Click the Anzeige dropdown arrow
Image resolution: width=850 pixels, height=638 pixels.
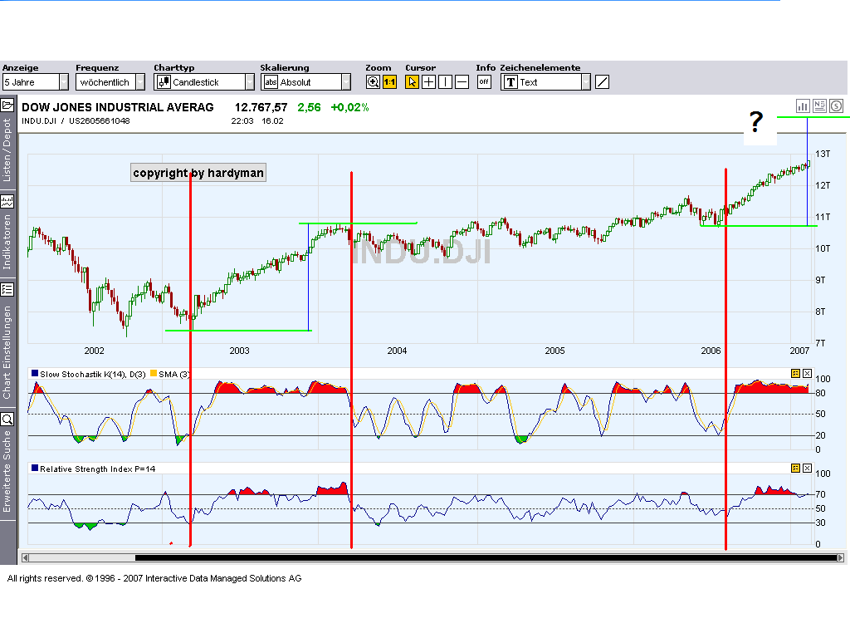tap(64, 82)
